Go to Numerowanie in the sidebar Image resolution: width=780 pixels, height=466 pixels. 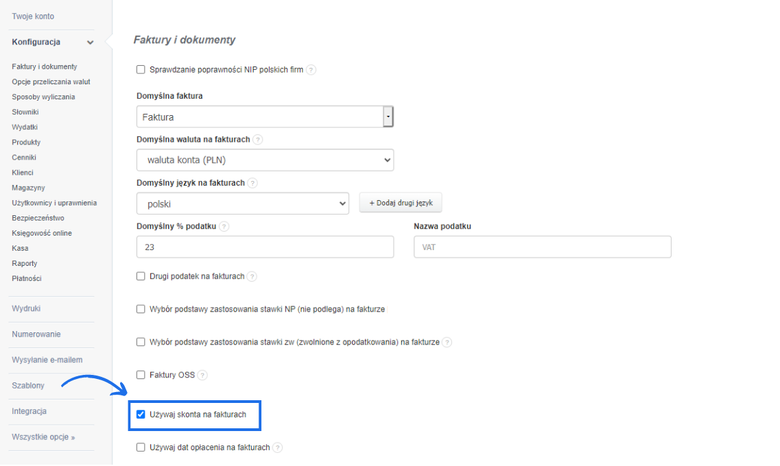pos(36,334)
